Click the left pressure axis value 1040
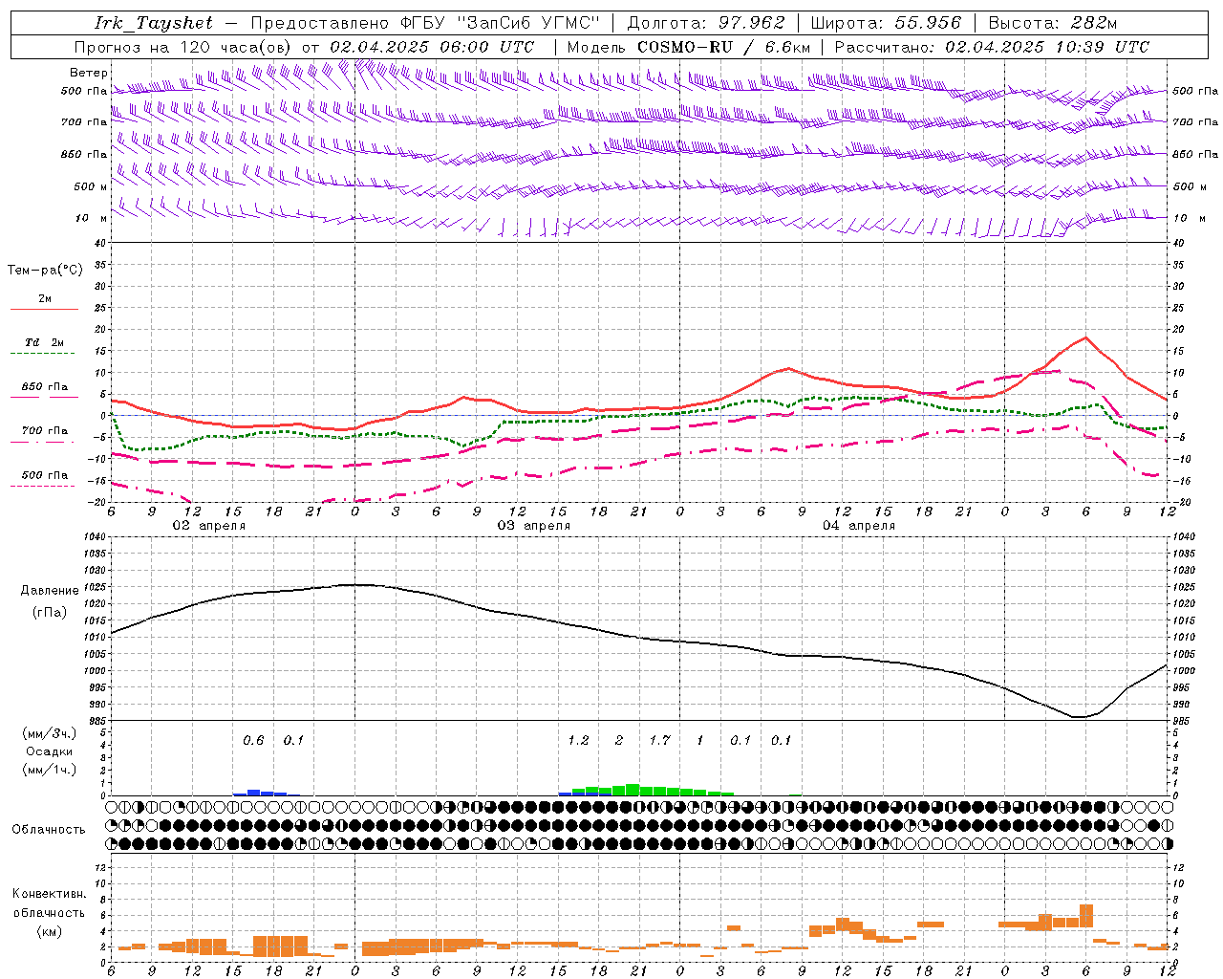1223x979 pixels. pyautogui.click(x=95, y=537)
